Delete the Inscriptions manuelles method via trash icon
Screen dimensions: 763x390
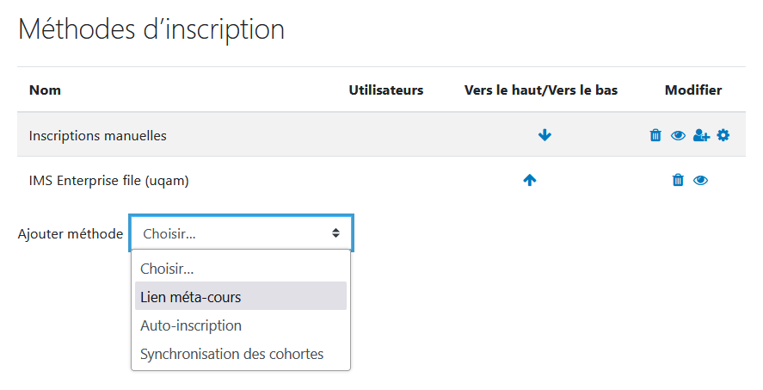[655, 135]
